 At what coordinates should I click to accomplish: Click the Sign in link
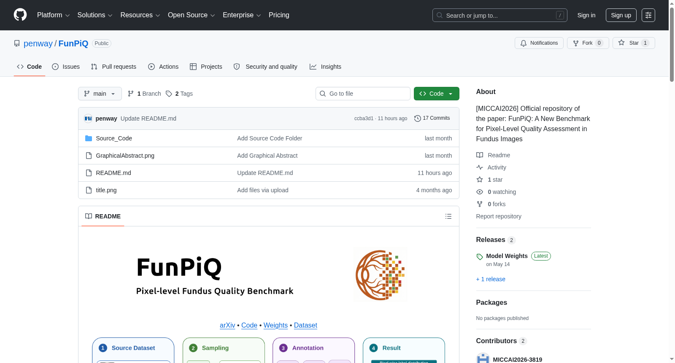click(586, 15)
